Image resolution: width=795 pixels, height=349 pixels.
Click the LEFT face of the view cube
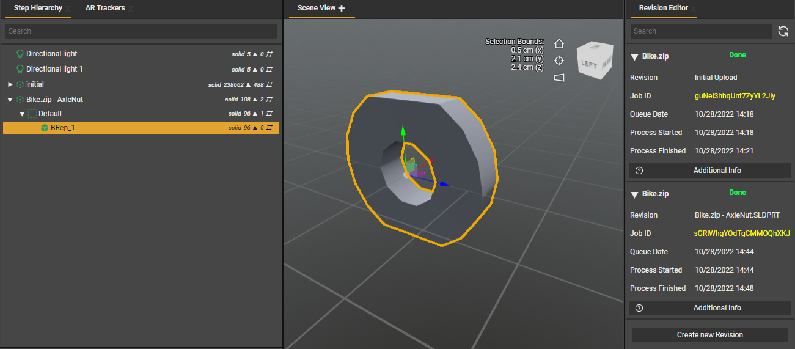pyautogui.click(x=588, y=64)
